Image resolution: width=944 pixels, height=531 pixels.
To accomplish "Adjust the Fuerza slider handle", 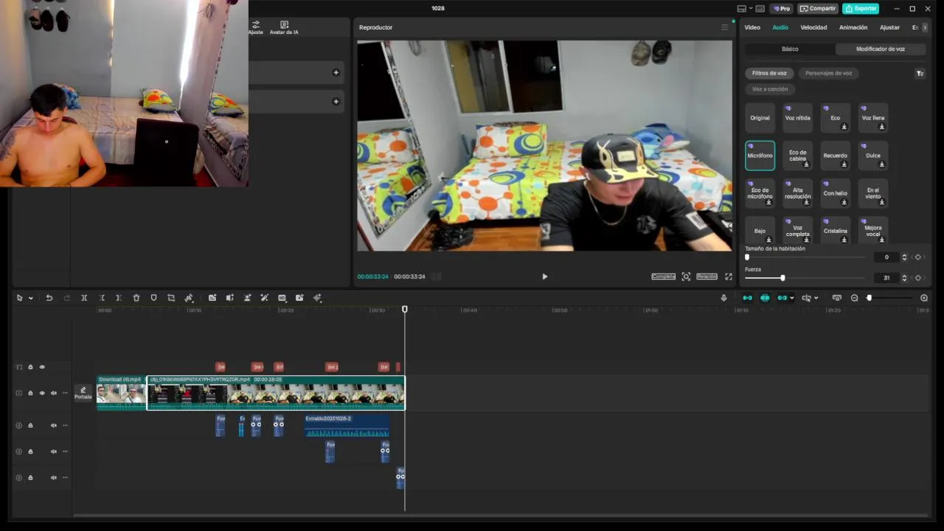I will (782, 278).
